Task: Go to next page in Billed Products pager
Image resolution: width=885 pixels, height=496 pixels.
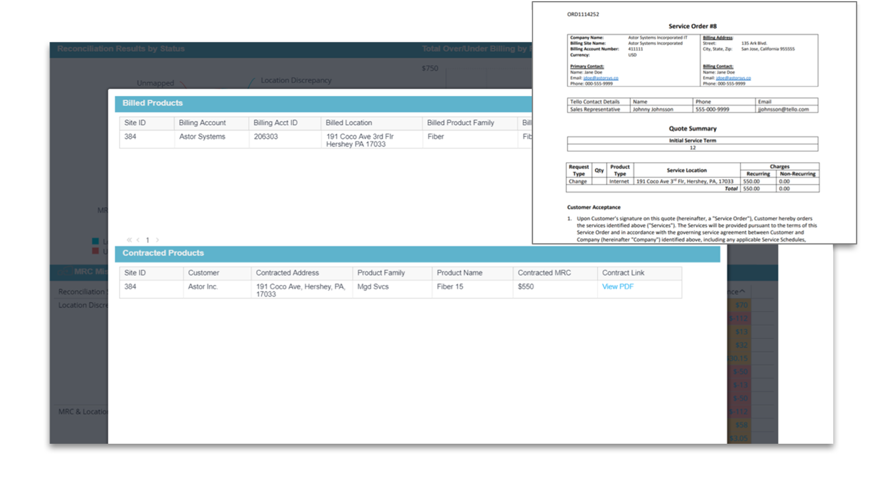Action: (157, 240)
